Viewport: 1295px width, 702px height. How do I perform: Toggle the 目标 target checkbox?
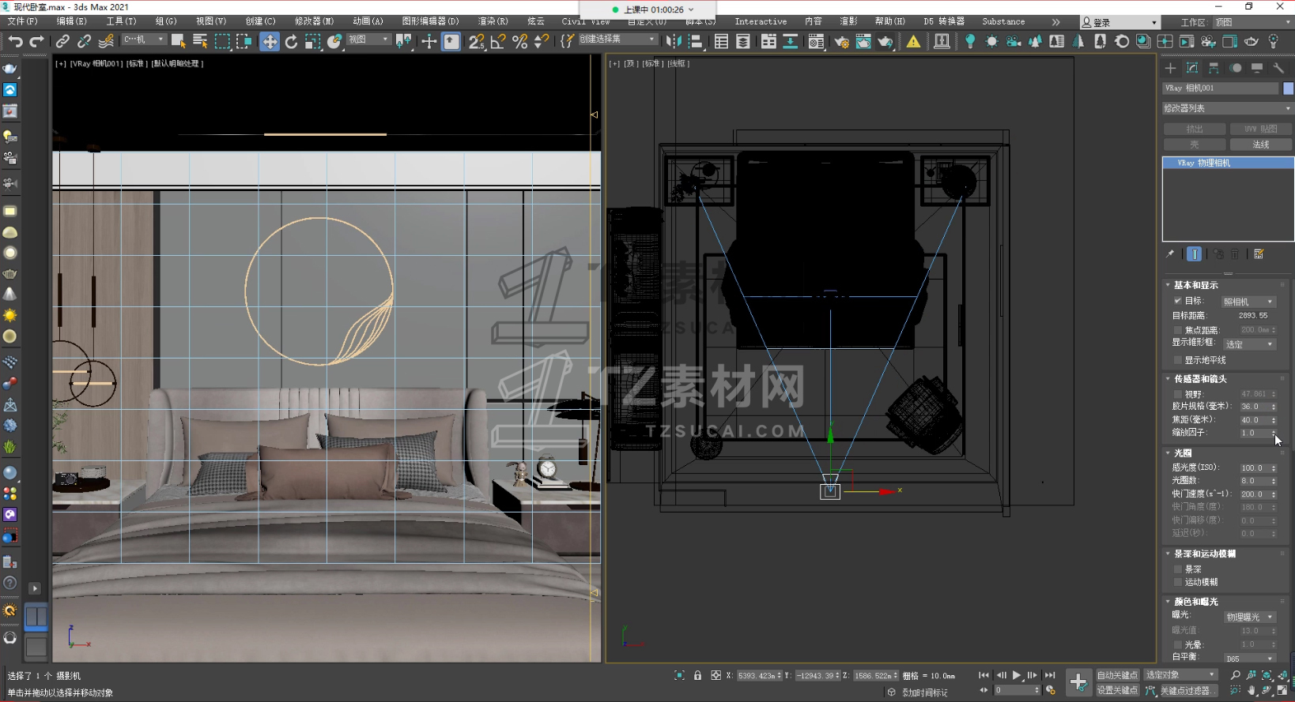point(1178,301)
